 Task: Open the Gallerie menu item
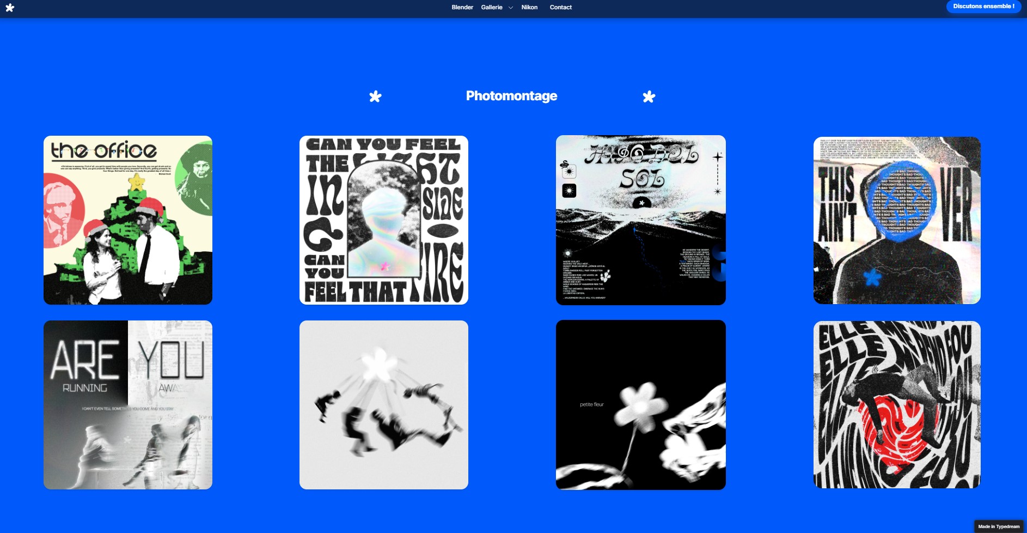[491, 8]
